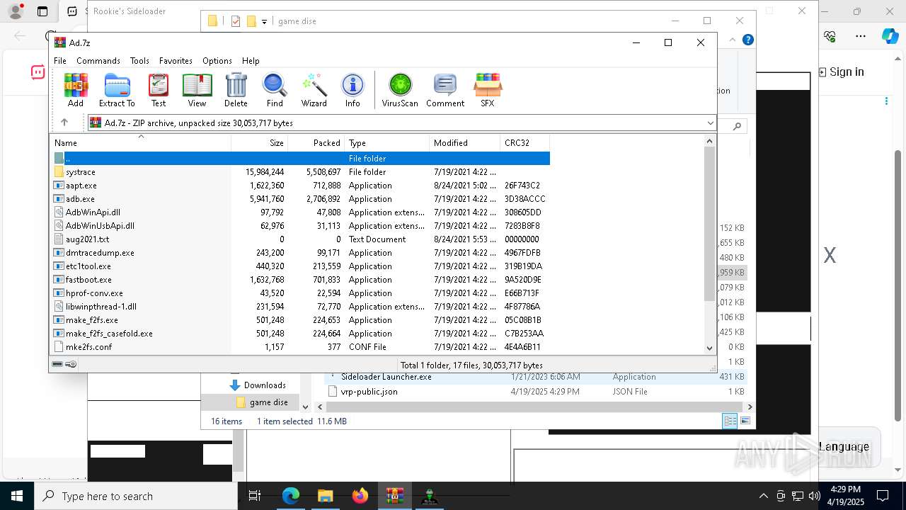Click the View toolbar icon
Viewport: 906px width, 510px height.
pos(197,90)
